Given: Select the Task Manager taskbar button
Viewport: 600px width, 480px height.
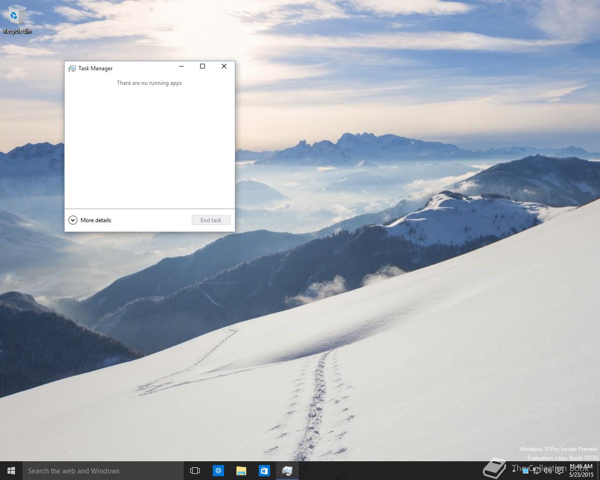Looking at the screenshot, I should (287, 471).
